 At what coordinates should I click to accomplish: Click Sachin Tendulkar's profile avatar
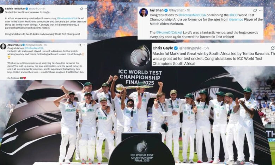1,10
